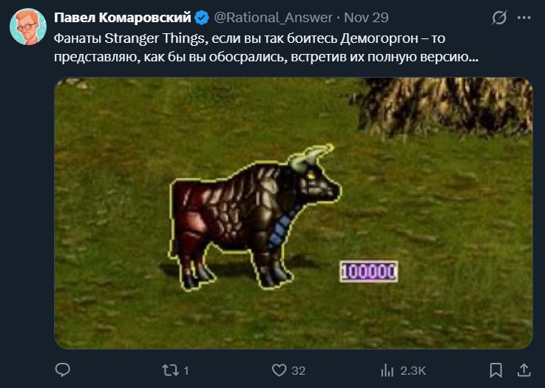The image size is (545, 388).
Task: Click the repost arrows icon
Action: click(171, 370)
